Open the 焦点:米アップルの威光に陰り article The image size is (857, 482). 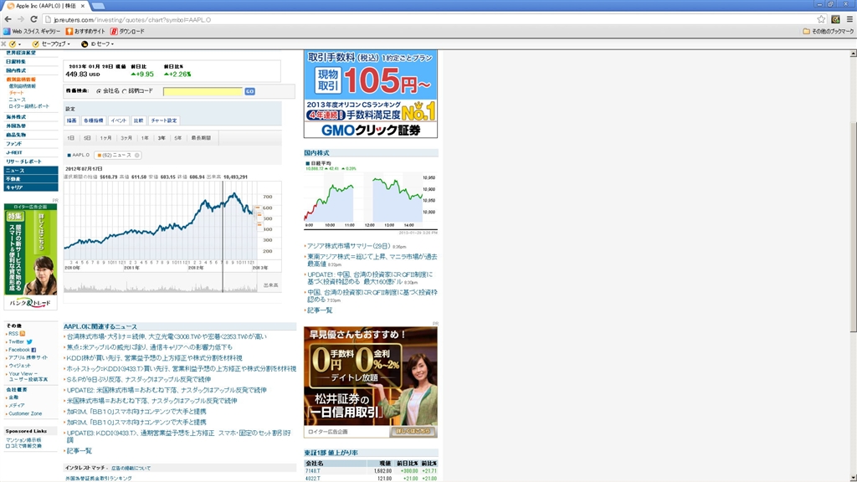click(x=150, y=347)
